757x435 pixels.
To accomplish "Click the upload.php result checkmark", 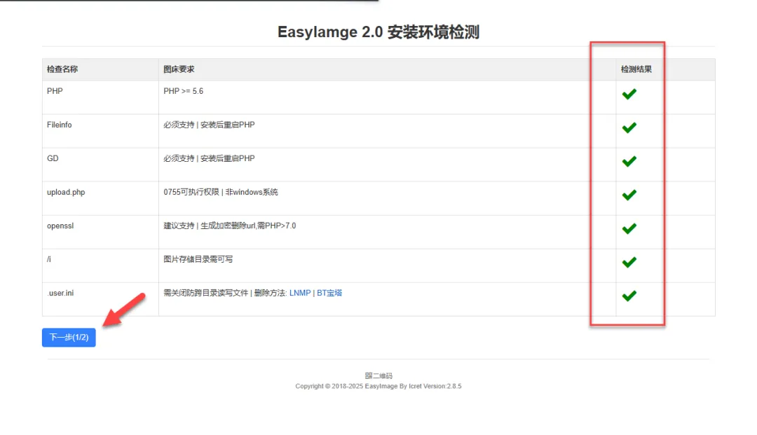I will [629, 195].
